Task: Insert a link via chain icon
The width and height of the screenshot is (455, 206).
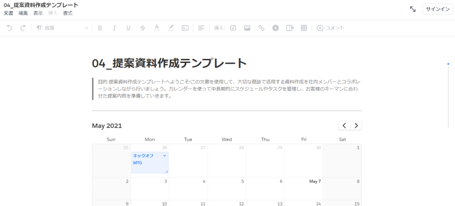Action: (x=261, y=28)
